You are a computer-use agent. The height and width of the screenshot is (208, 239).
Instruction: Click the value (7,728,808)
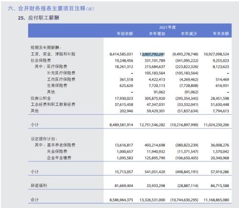189,86
